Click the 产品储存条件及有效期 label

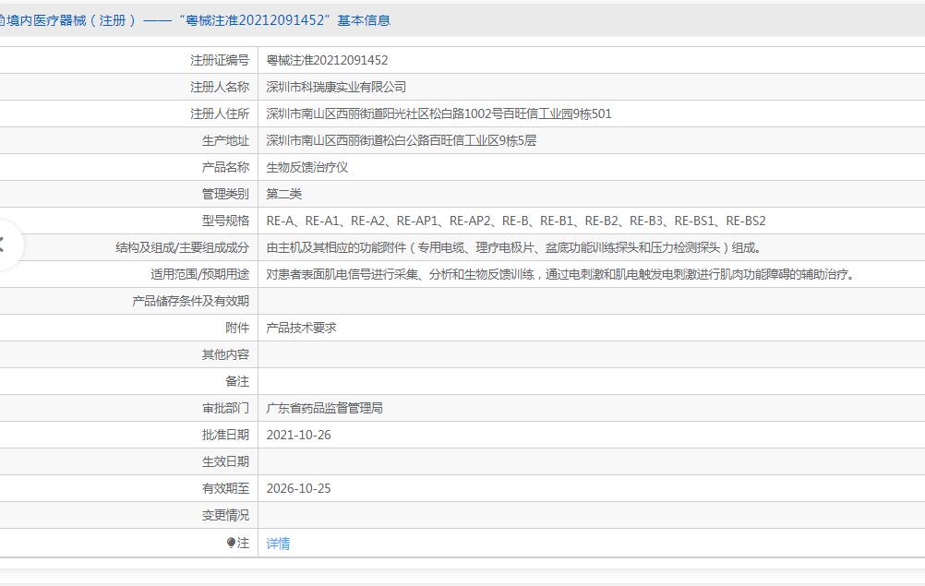190,301
